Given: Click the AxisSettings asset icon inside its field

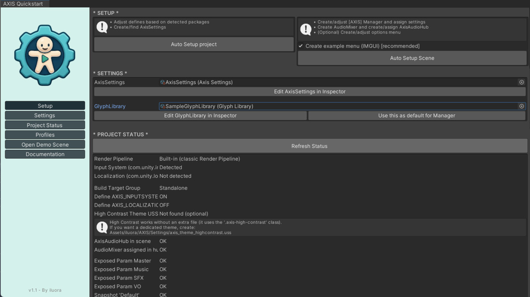Looking at the screenshot, I should click(163, 82).
